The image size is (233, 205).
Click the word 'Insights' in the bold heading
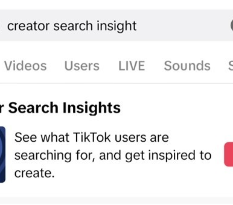pyautogui.click(x=92, y=108)
